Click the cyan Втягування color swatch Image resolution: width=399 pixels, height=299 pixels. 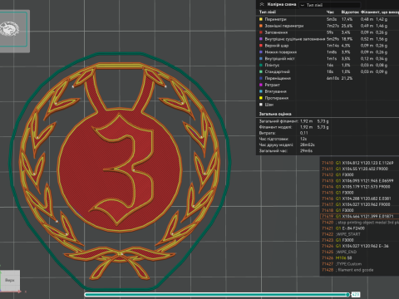tap(261, 91)
